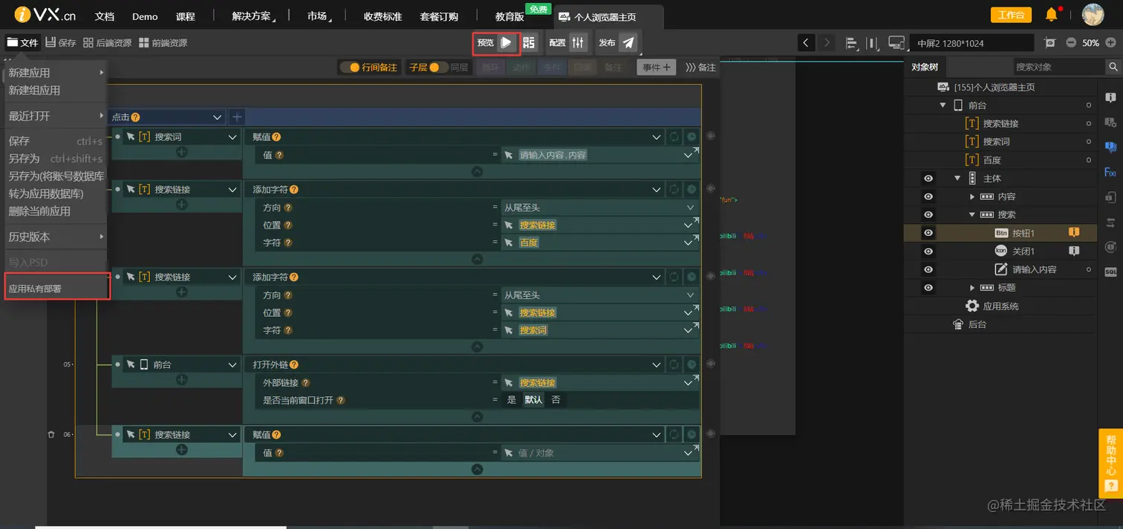Open 新建应用 submenu
Screen dimensions: 1123x529
click(x=56, y=73)
